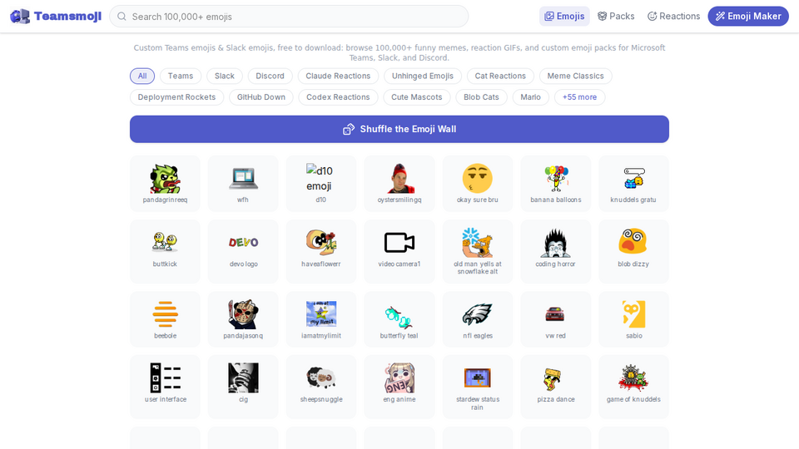Expand the +55 more categories
799x449 pixels.
[579, 97]
